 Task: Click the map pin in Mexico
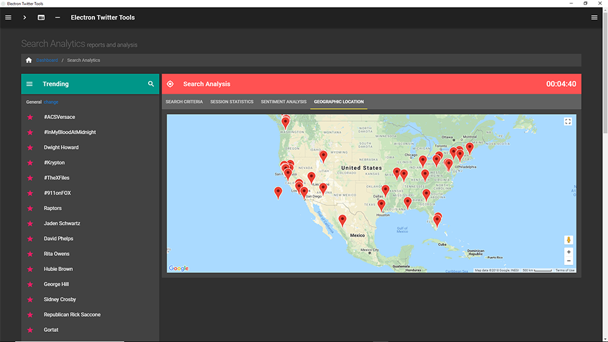[x=342, y=220]
